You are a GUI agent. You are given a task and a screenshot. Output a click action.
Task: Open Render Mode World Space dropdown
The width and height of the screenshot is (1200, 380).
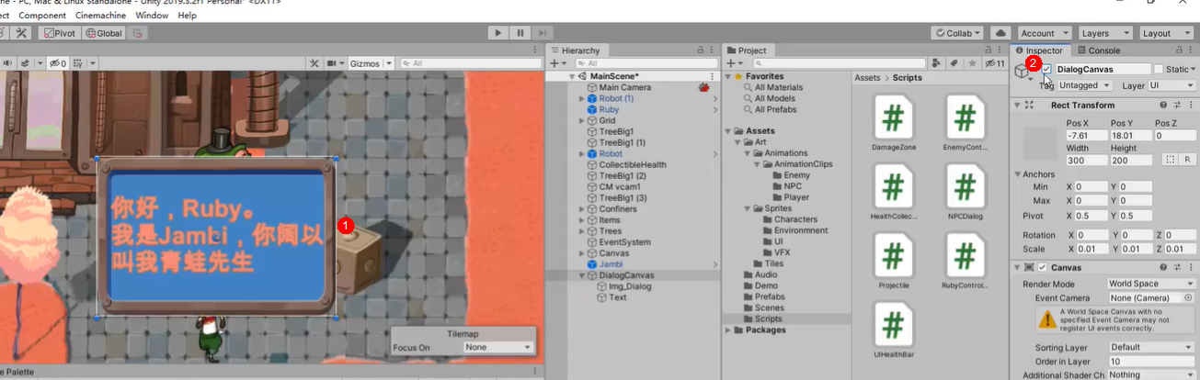click(1151, 284)
